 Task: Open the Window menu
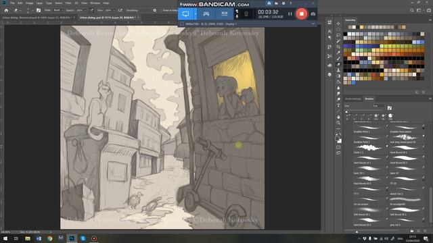(x=95, y=3)
